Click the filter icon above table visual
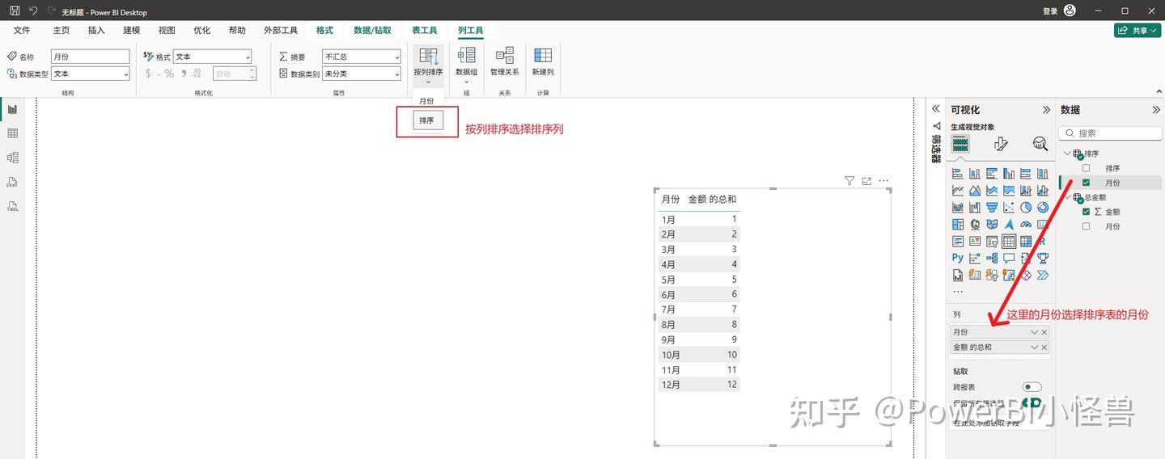This screenshot has height=459, width=1165. [849, 181]
